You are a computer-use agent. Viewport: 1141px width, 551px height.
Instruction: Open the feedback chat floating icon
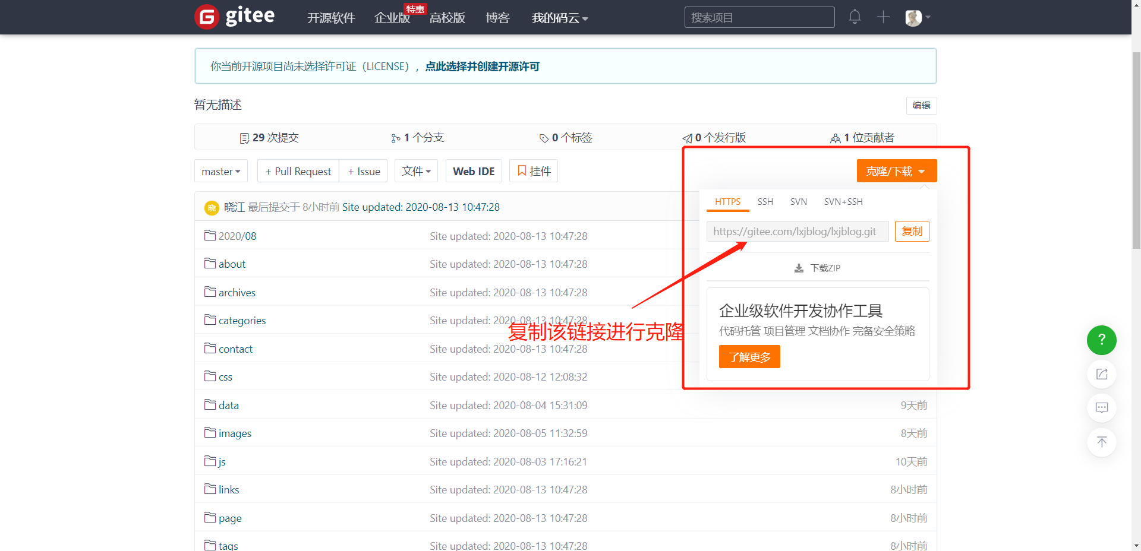point(1101,408)
